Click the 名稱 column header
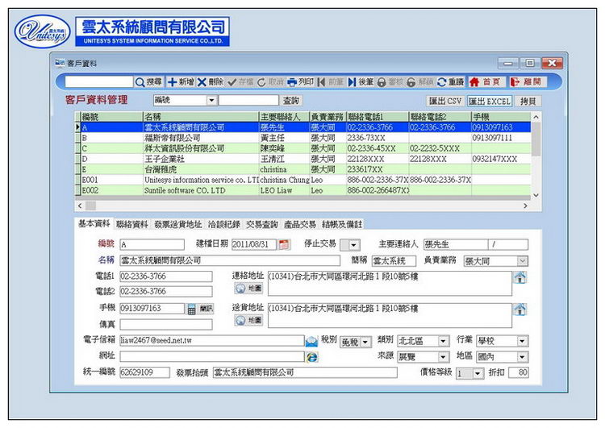Image resolution: width=605 pixels, height=428 pixels. click(x=201, y=117)
